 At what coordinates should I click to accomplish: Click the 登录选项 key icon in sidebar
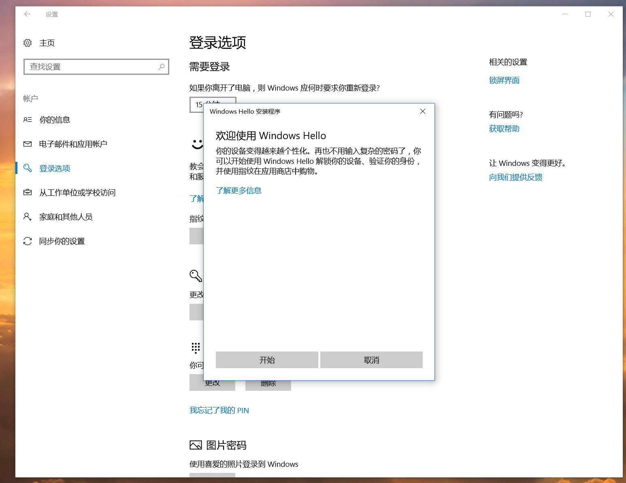(28, 168)
